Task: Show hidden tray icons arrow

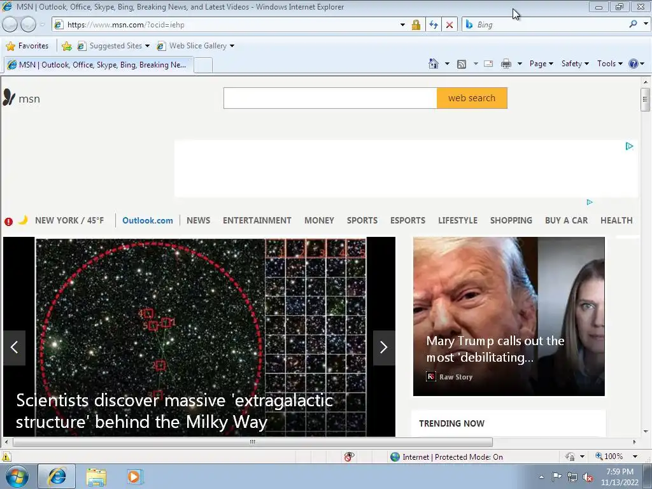Action: coord(541,477)
